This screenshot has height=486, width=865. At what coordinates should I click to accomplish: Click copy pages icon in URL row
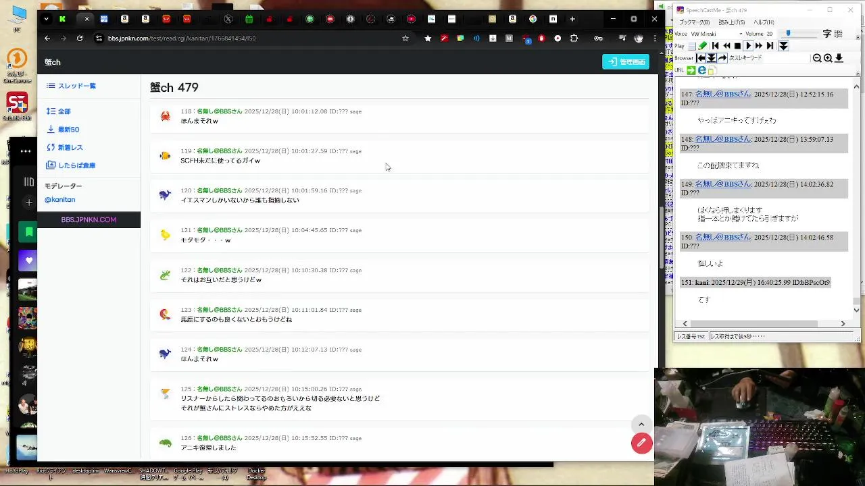(x=713, y=70)
